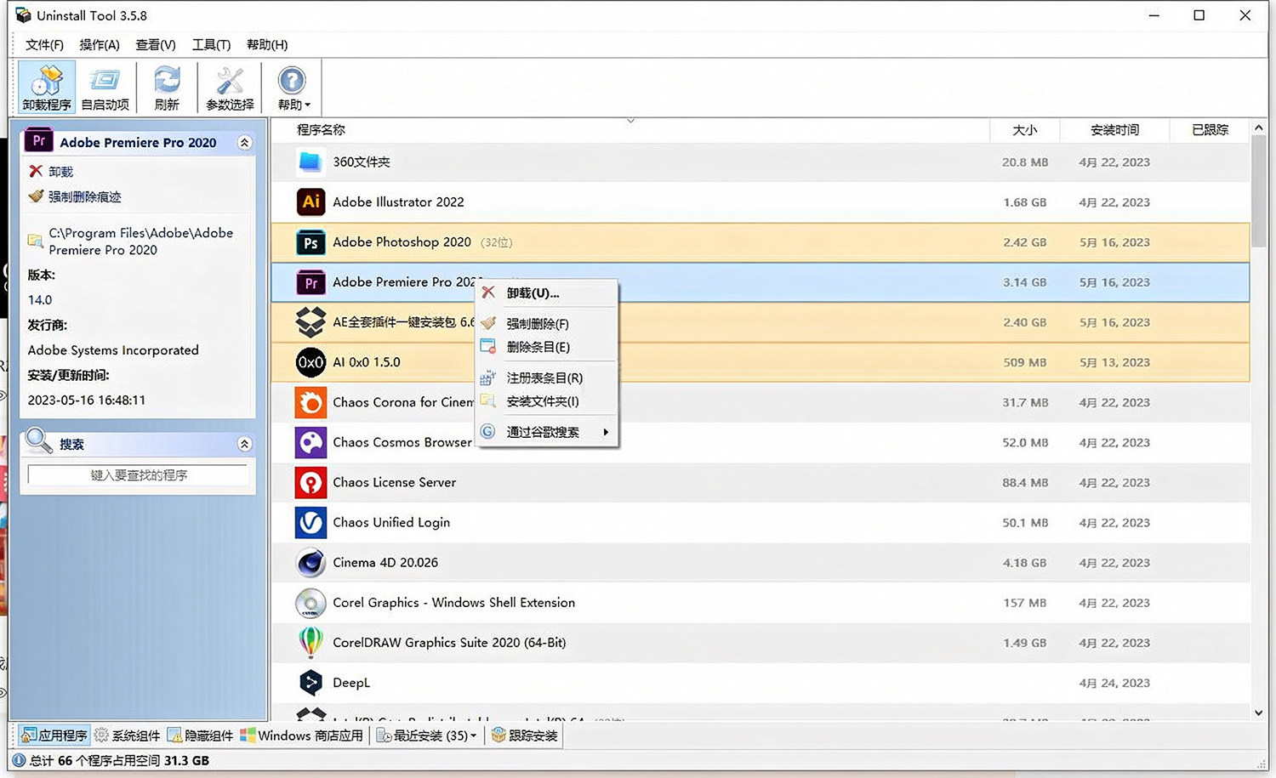The height and width of the screenshot is (778, 1276).
Task: Open the 帮助 toolbar dropdown
Action: pos(293,88)
